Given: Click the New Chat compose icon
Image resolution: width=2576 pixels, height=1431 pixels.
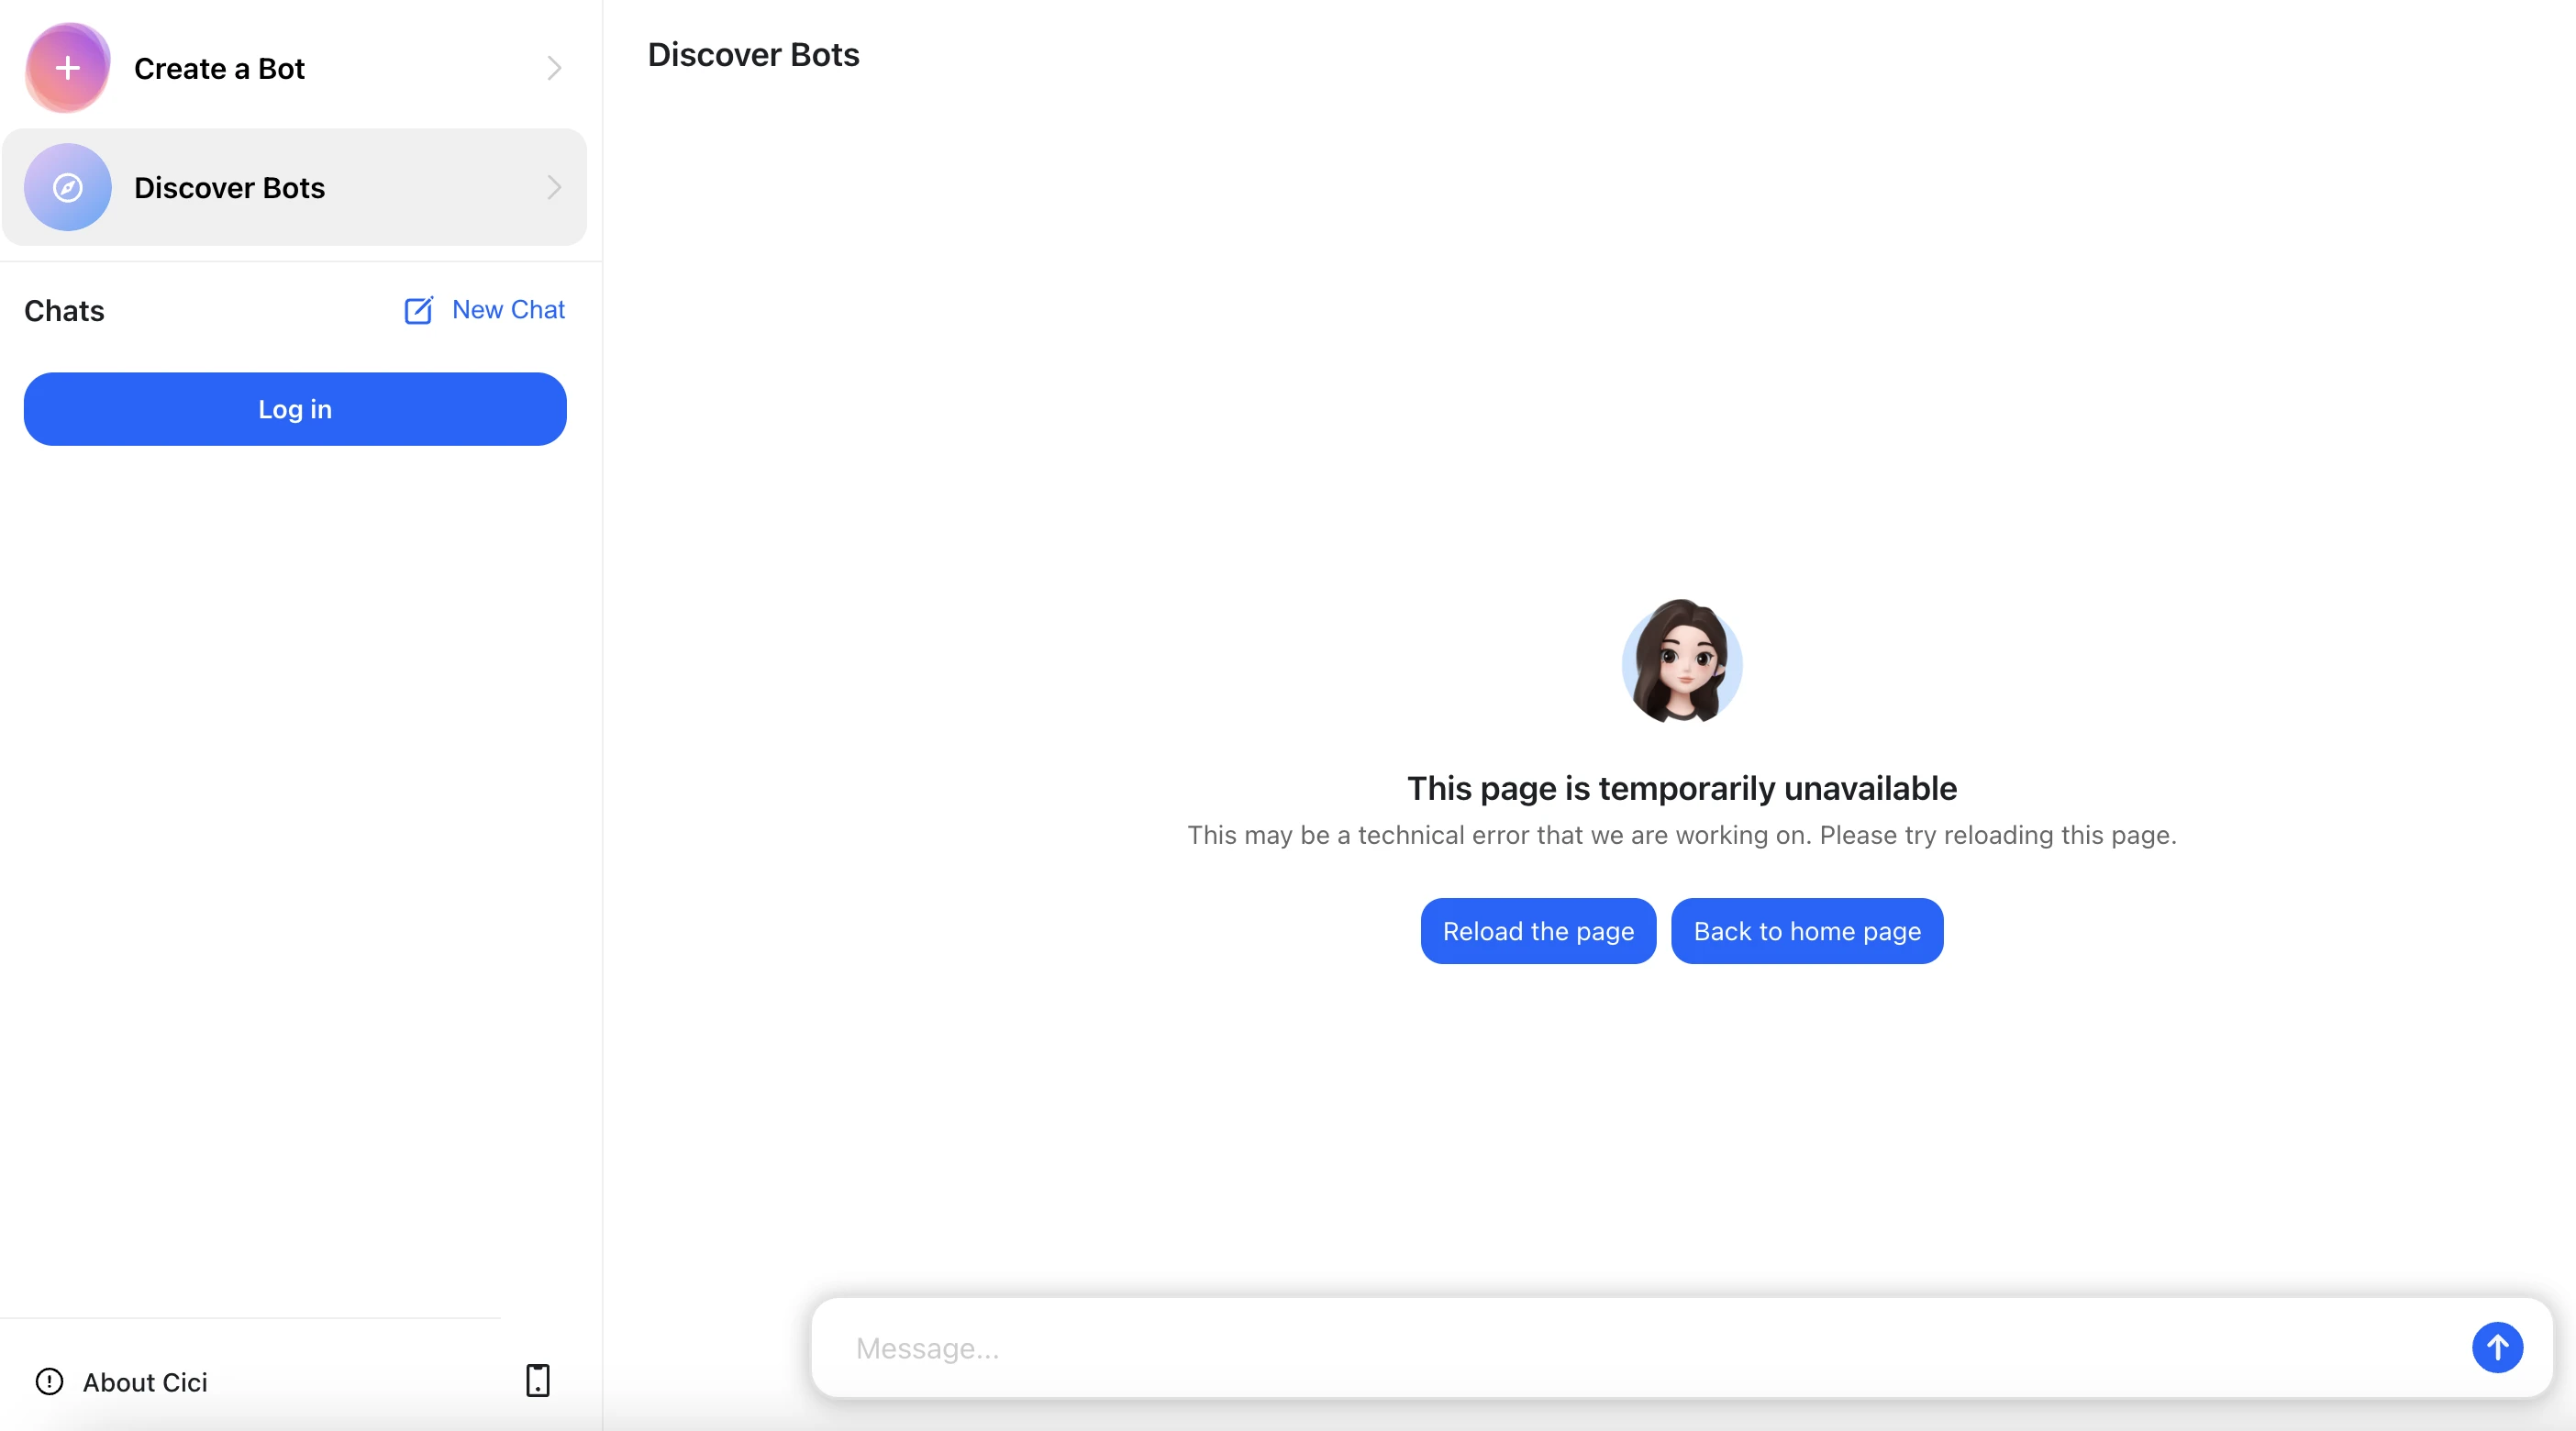Looking at the screenshot, I should coord(419,310).
